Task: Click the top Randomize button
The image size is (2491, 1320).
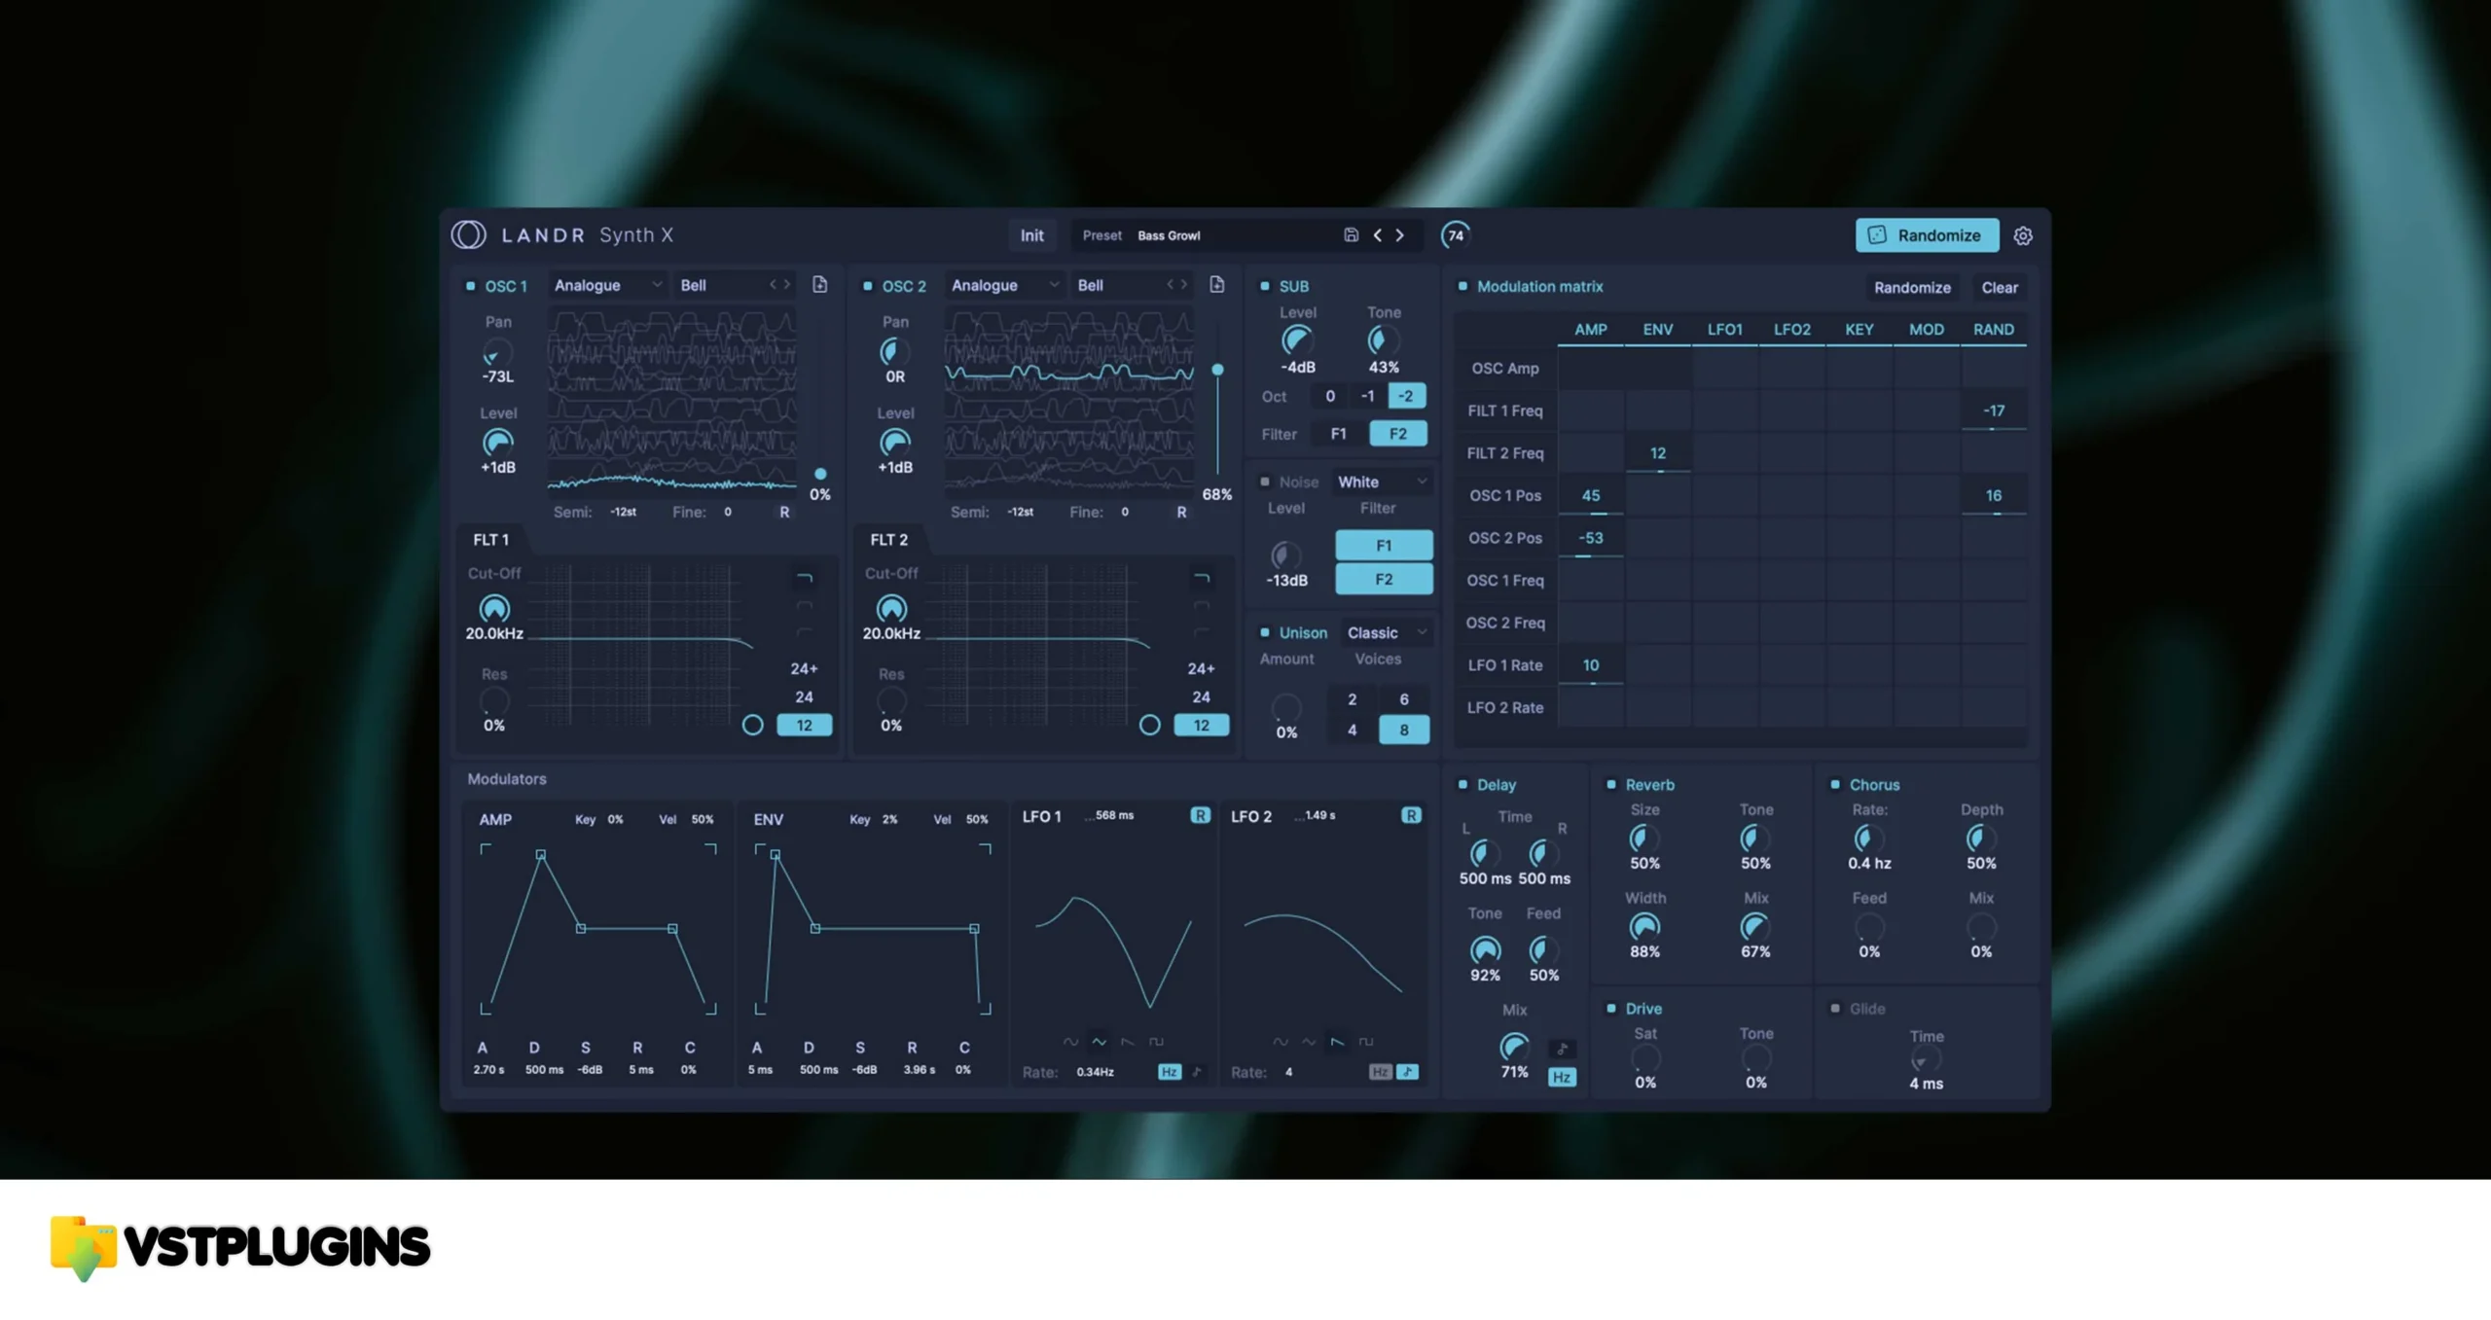Action: tap(1927, 235)
